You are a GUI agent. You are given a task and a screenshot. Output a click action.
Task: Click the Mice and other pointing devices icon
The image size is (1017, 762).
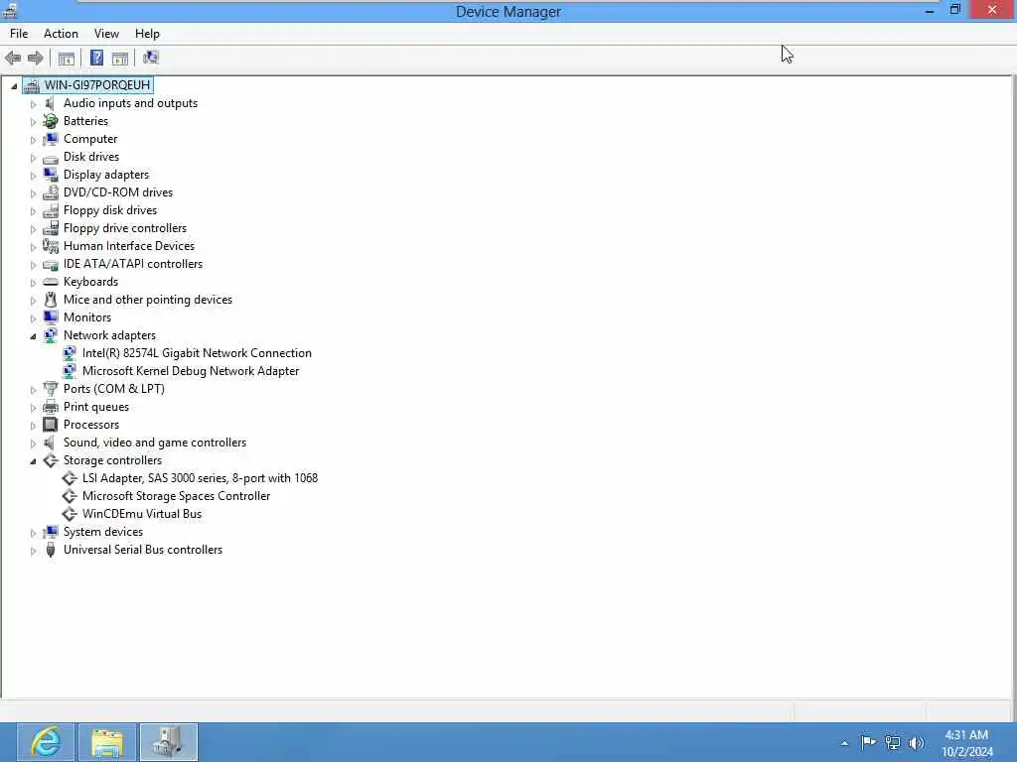point(51,300)
